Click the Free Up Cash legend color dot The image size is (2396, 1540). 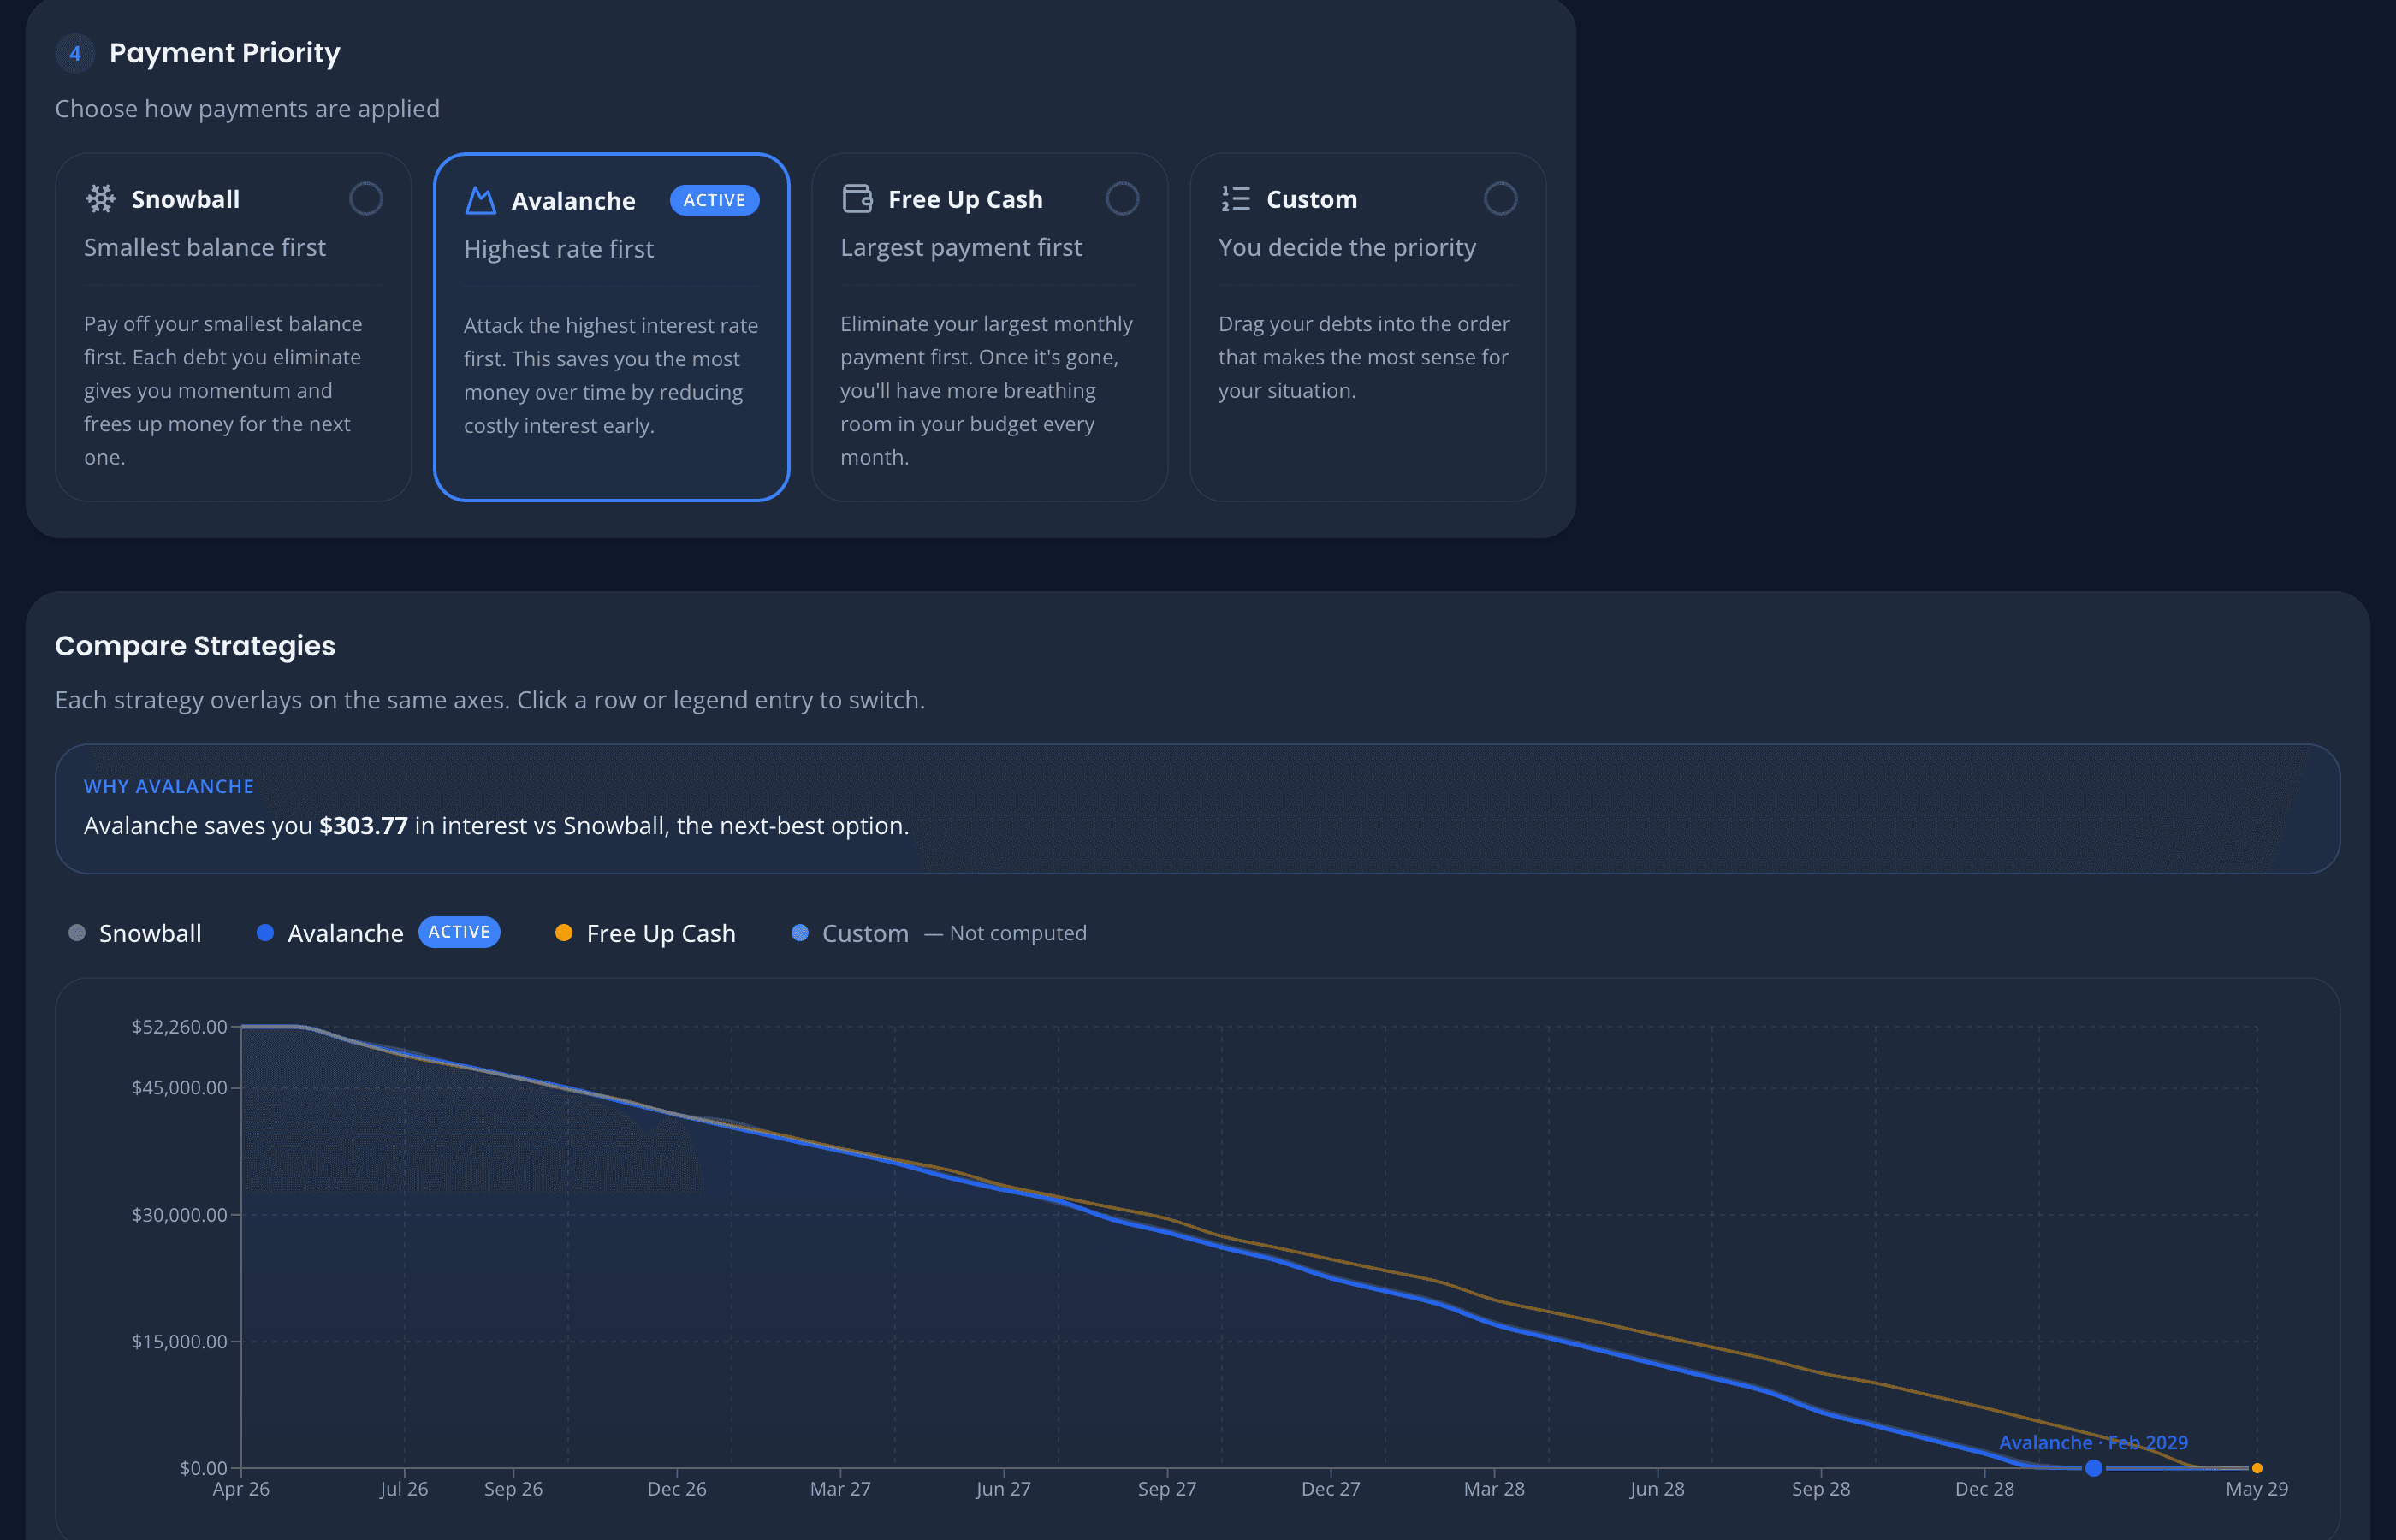(x=565, y=932)
